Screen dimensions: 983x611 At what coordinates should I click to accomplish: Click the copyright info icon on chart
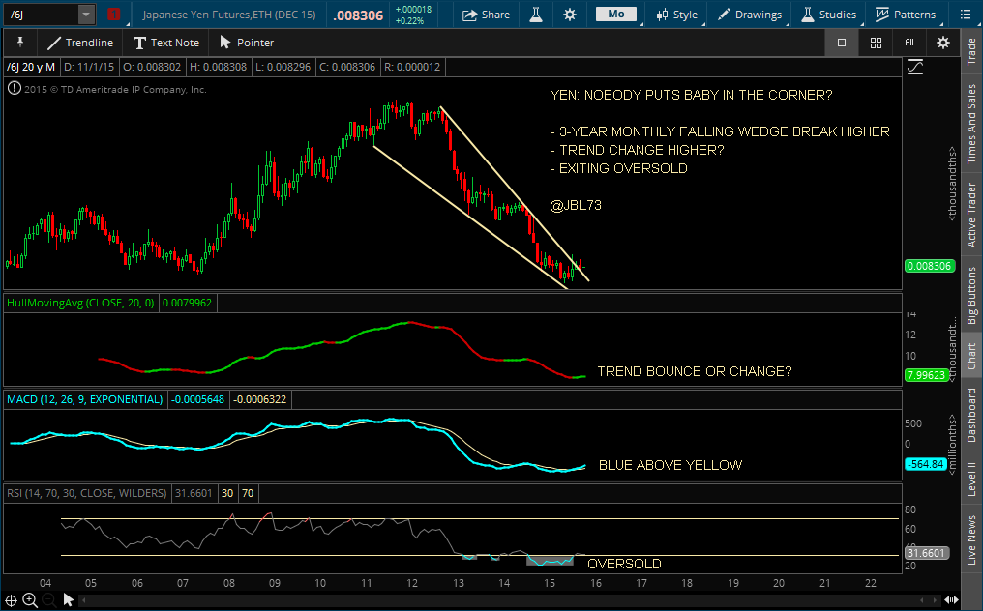pyautogui.click(x=14, y=88)
